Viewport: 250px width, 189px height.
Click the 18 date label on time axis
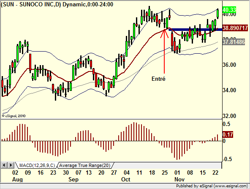(x=152, y=173)
